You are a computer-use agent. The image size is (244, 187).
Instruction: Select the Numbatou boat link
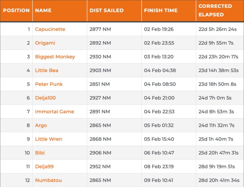(48, 180)
